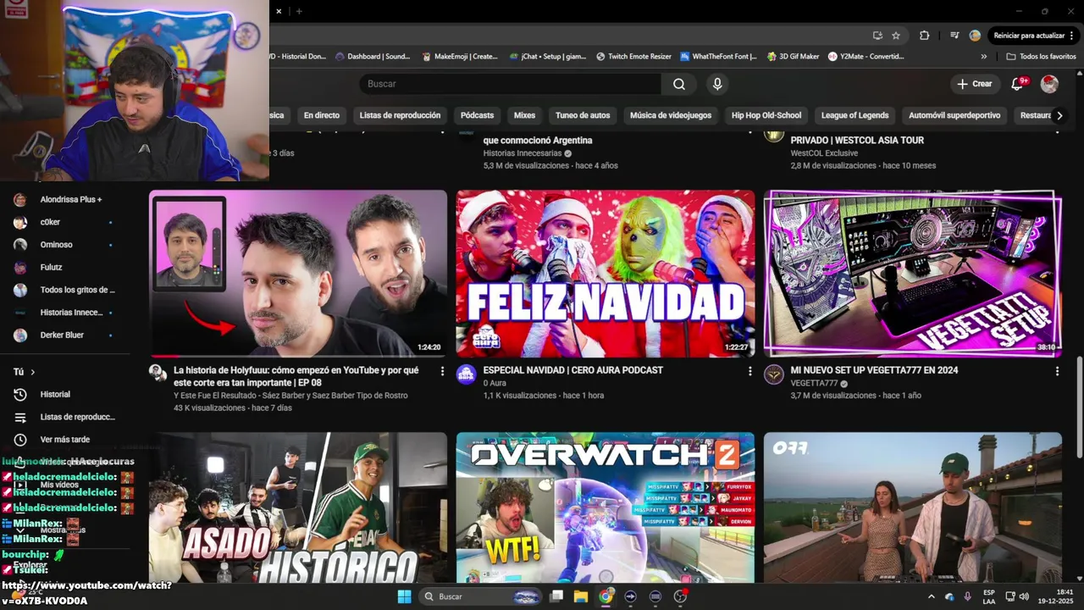Open the FELIZ NAVIDAD podcast thumbnail
The image size is (1084, 610).
coord(606,273)
